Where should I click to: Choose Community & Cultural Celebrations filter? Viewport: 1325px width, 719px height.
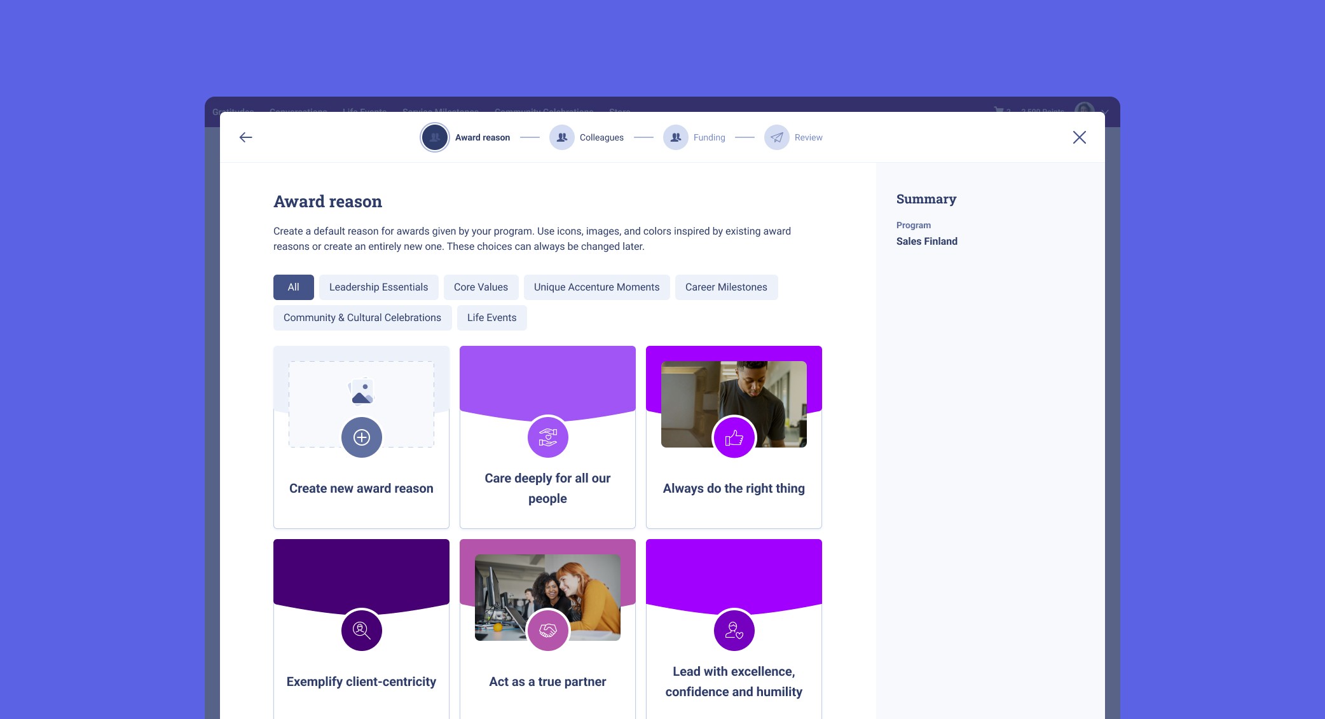[362, 318]
